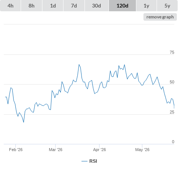Click the Apr '26 axis label

click(100, 150)
